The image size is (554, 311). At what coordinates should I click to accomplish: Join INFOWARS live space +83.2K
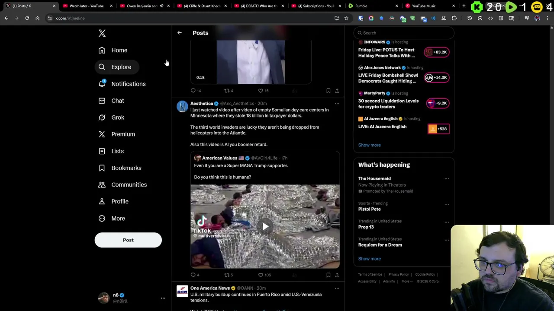tap(436, 52)
